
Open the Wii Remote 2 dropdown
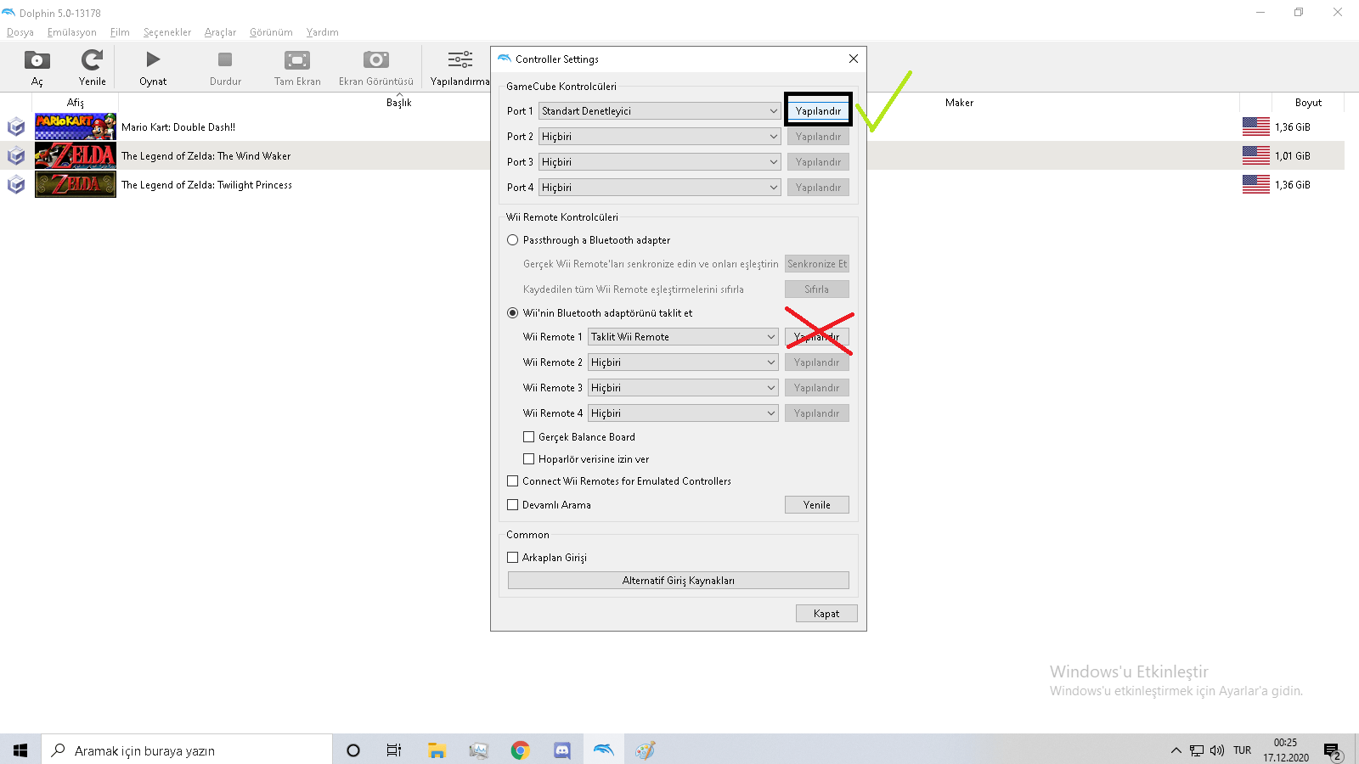(683, 362)
